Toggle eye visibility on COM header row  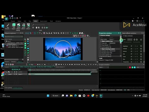[x=5, y=72]
